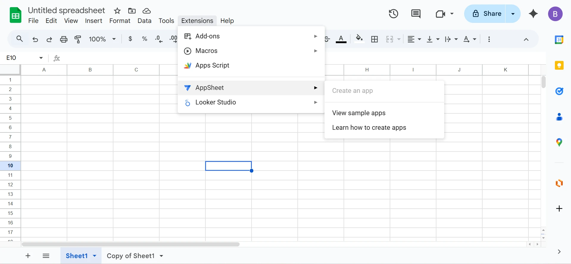Screen dimensions: 571x264
Task: Start a Meet call with camera icon
Action: (x=440, y=14)
